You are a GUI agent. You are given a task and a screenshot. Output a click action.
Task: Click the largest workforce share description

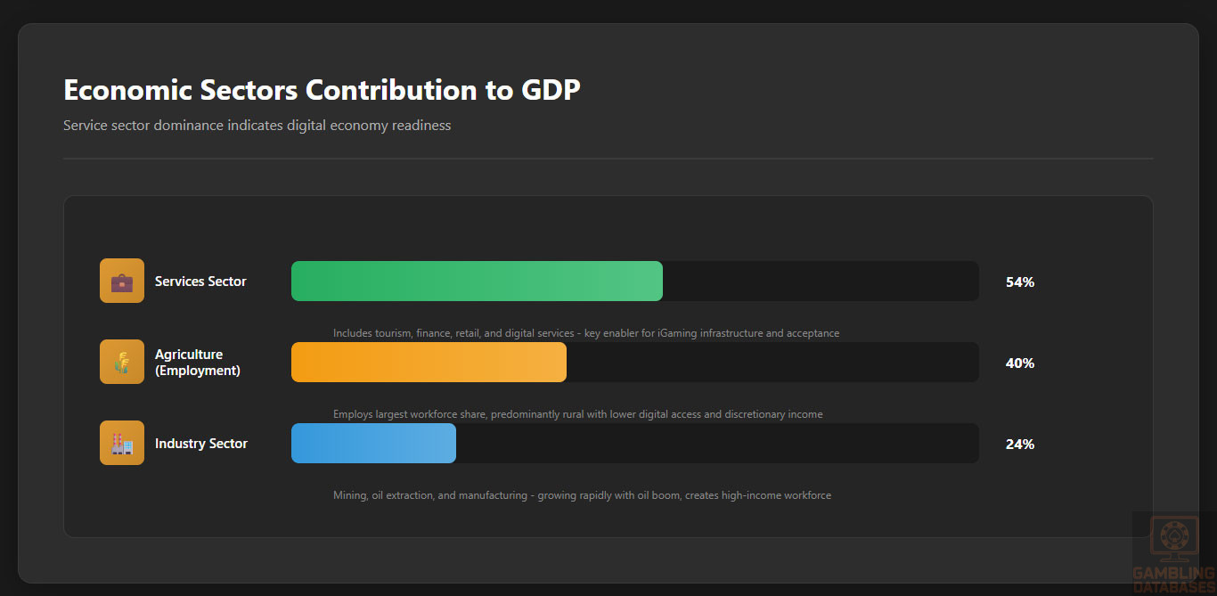tap(577, 414)
